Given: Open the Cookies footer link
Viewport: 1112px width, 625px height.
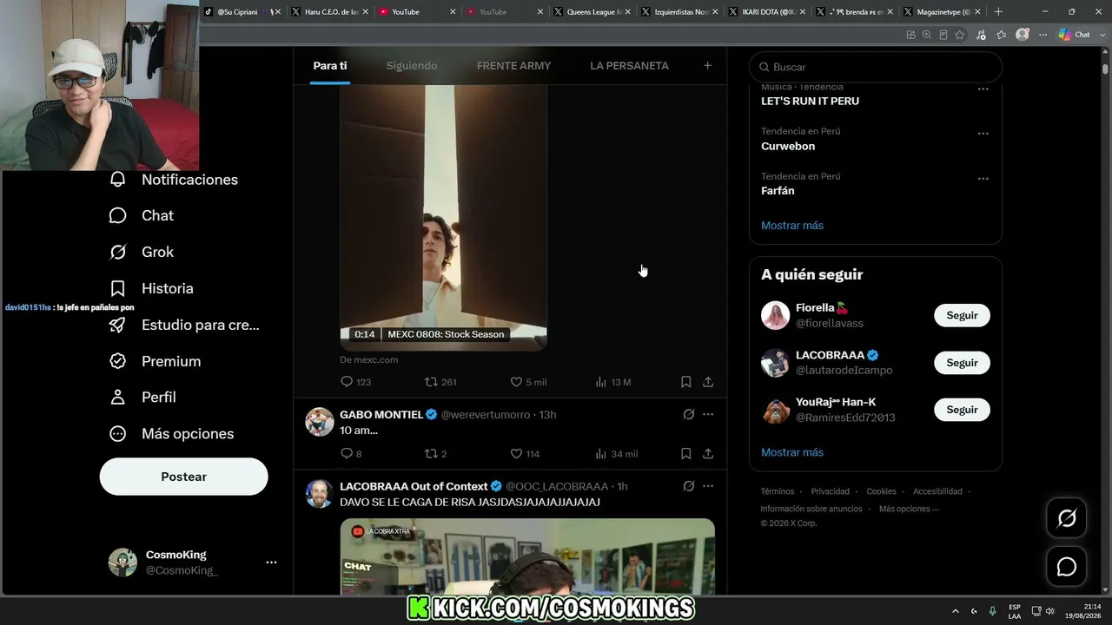Looking at the screenshot, I should [881, 491].
